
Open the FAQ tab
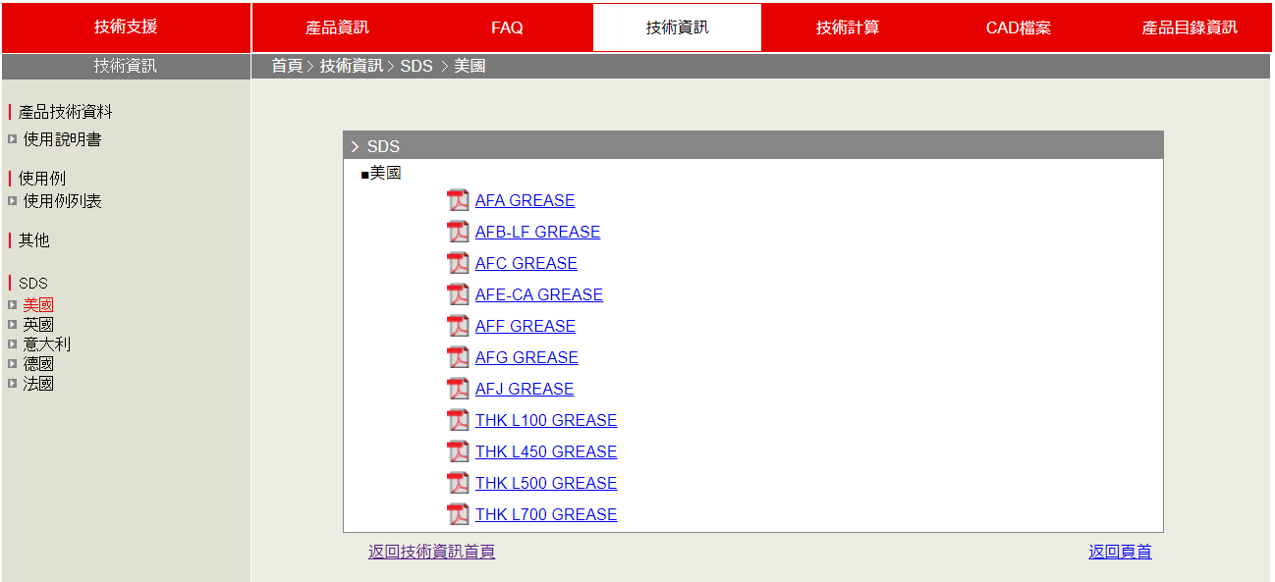pos(507,27)
